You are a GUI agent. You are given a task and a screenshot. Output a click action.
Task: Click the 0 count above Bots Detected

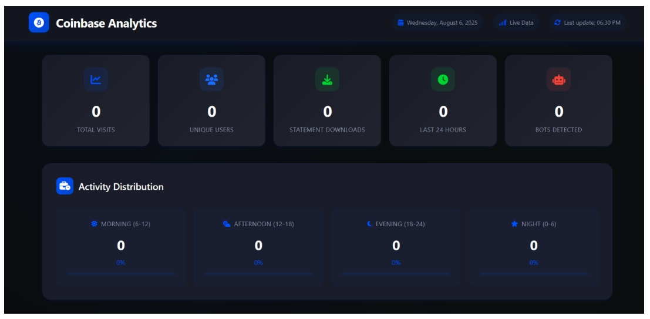click(x=559, y=112)
